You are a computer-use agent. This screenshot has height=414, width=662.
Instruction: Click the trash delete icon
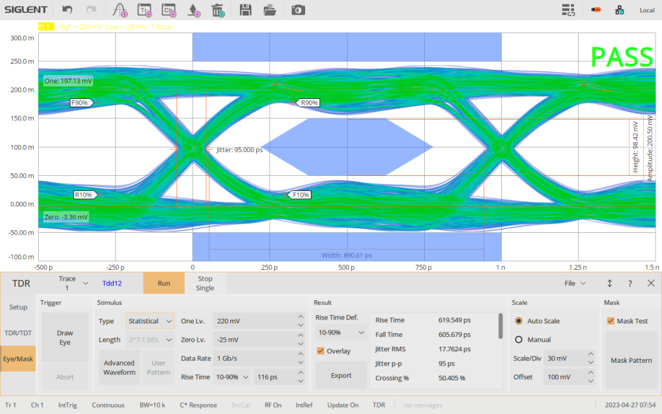pos(218,10)
